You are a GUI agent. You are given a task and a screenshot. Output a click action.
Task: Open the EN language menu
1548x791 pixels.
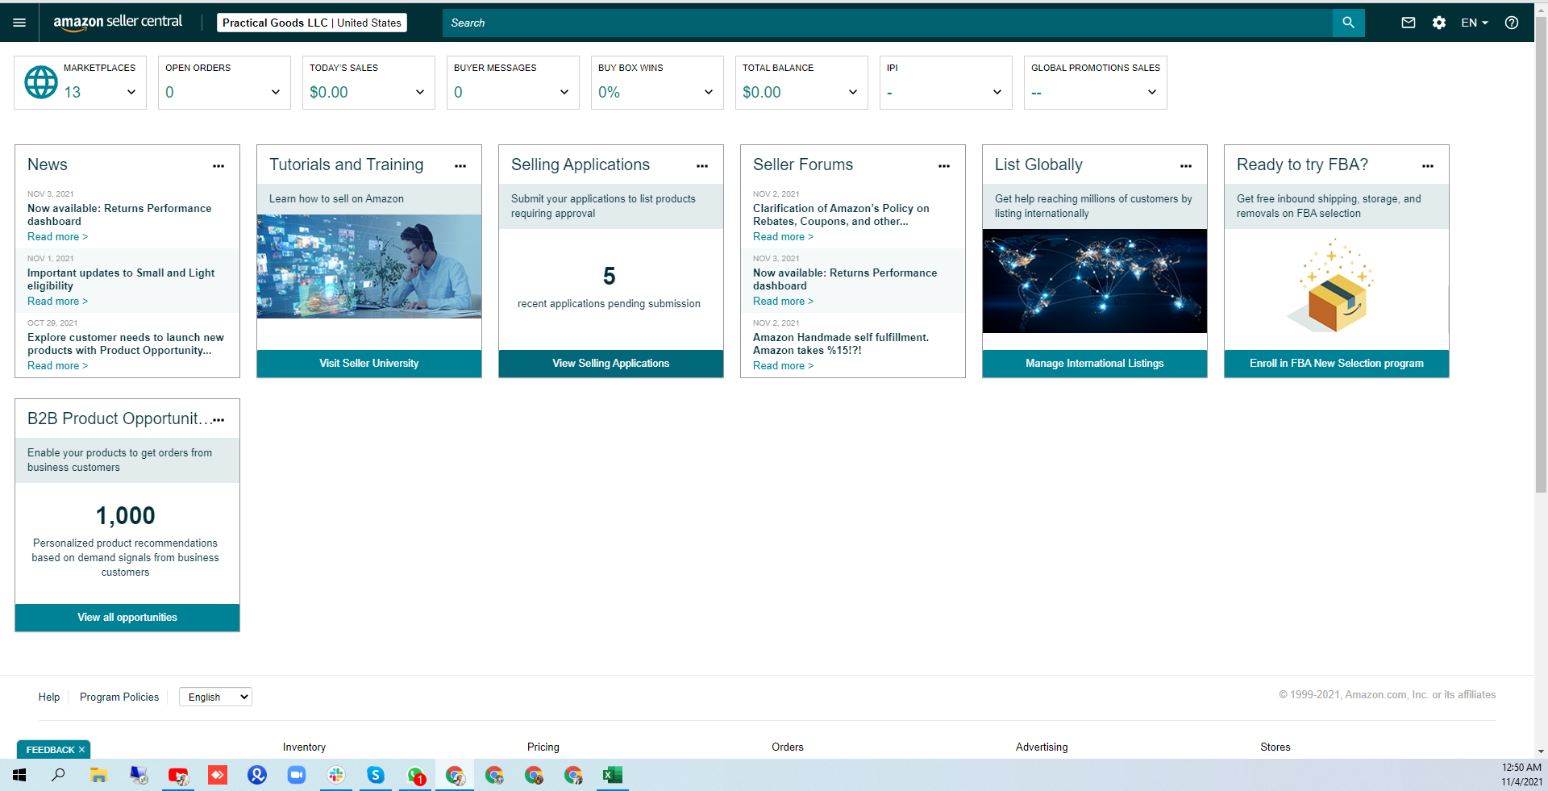[1475, 23]
